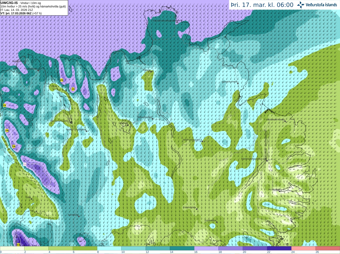Screen dimensions: 340x254
Task: Click the dark teal 14–16 legend swatch
Action: tap(182, 248)
